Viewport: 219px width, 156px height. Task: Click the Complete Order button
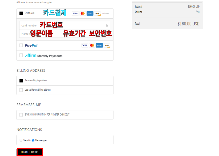(30, 152)
